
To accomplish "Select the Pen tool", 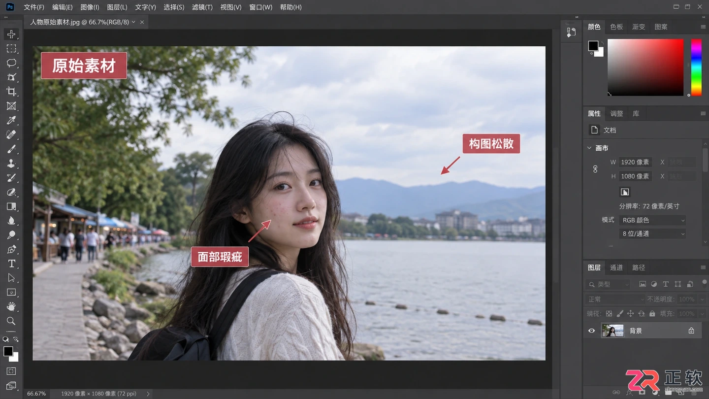I will (x=11, y=249).
